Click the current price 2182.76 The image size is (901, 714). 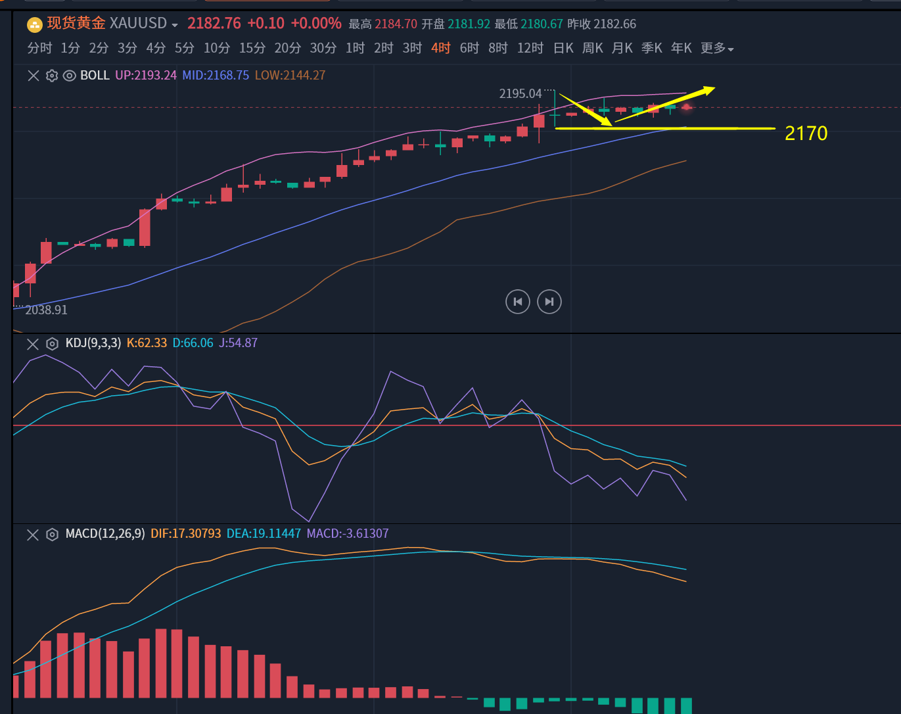point(214,24)
